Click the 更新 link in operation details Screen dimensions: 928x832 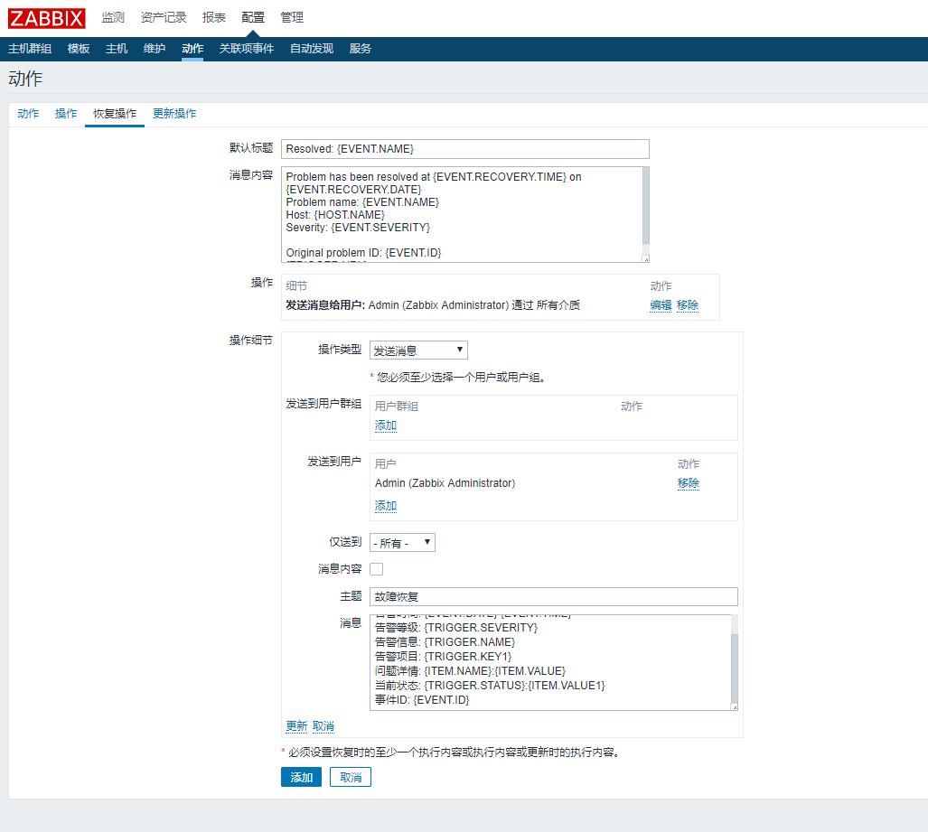(296, 726)
